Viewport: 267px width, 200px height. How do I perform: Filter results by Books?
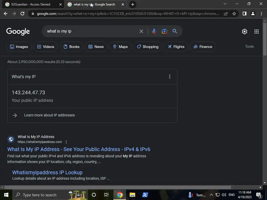click(x=71, y=47)
